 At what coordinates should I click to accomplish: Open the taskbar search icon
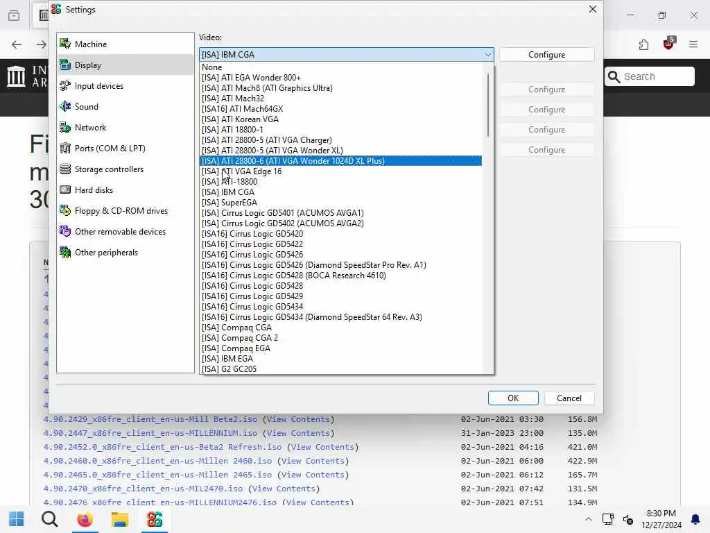pyautogui.click(x=50, y=519)
